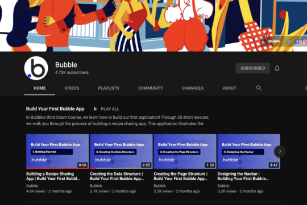Show next videos with the right arrow
The image size is (307, 205).
280,151
